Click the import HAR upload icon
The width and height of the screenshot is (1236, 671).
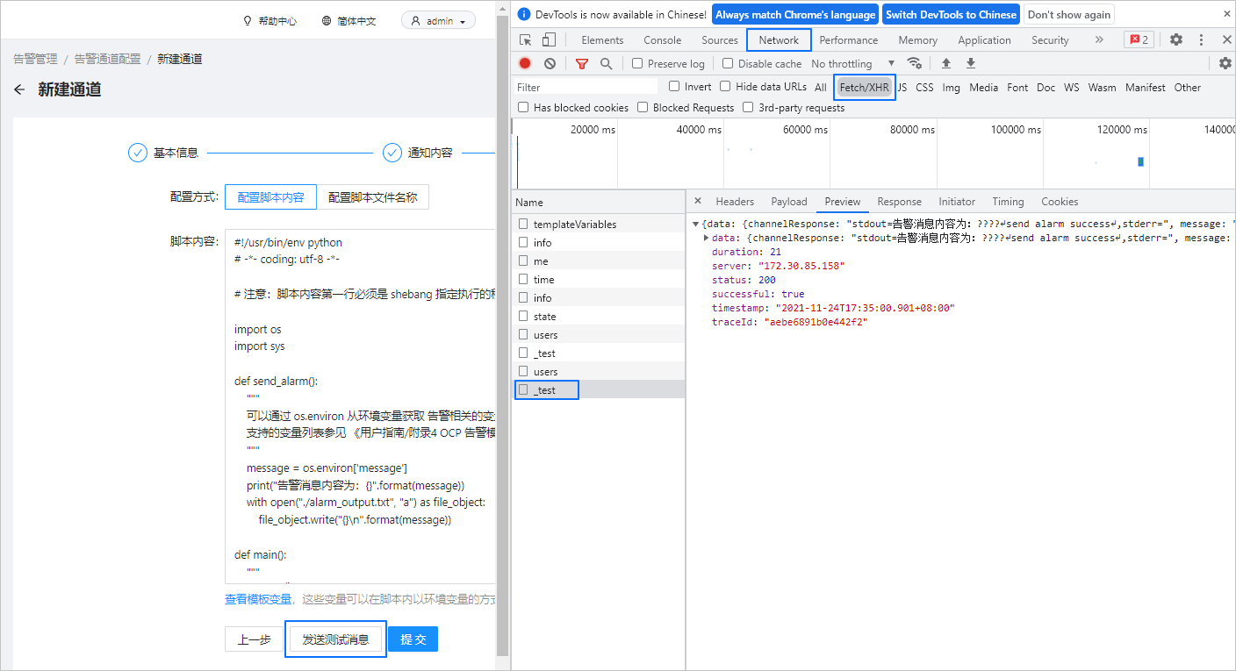946,63
